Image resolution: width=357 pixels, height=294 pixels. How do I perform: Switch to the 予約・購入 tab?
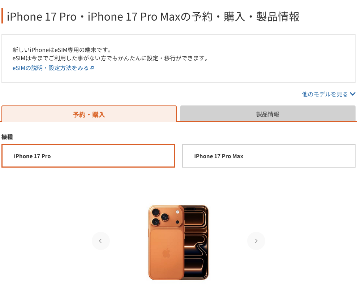tap(89, 114)
